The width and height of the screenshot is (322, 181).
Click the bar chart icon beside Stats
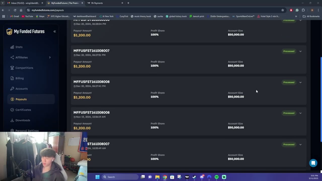pyautogui.click(x=12, y=47)
